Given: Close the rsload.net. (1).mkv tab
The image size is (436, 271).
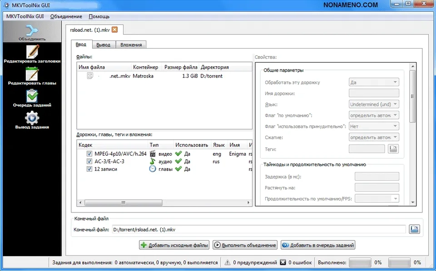Looking at the screenshot, I should coord(114,30).
